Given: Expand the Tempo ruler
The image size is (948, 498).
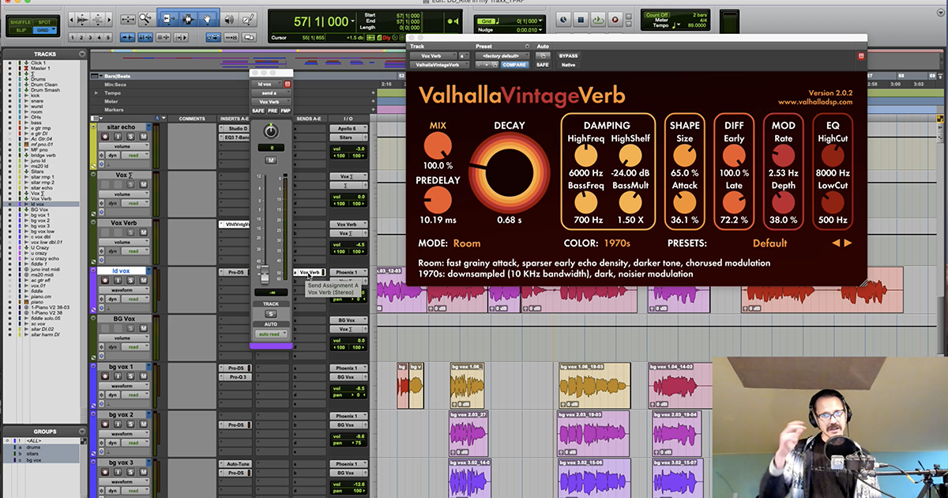Looking at the screenshot, I should coord(95,92).
